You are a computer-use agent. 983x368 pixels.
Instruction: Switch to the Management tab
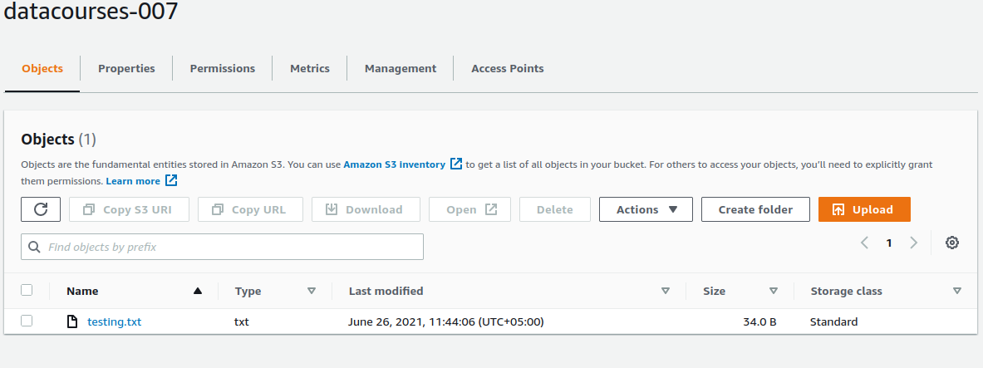(401, 68)
